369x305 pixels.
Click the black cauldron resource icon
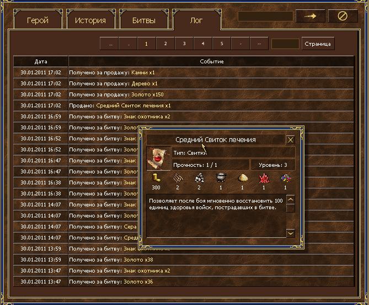221,178
